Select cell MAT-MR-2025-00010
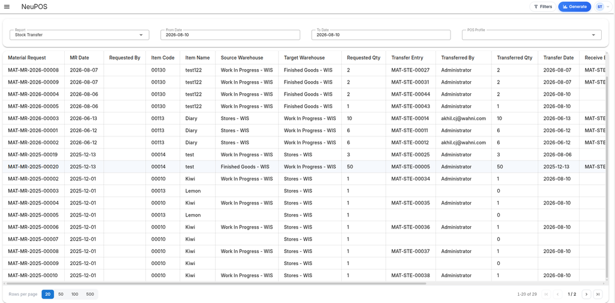The height and width of the screenshot is (303, 615). point(34,275)
